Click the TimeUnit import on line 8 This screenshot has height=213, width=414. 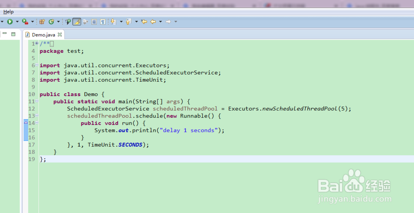(103, 80)
